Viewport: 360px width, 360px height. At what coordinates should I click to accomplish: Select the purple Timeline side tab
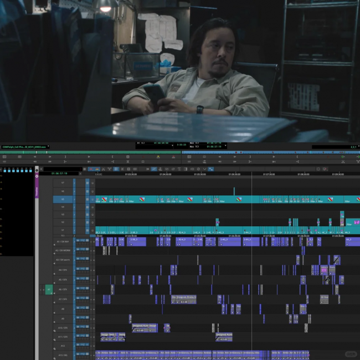point(37,191)
